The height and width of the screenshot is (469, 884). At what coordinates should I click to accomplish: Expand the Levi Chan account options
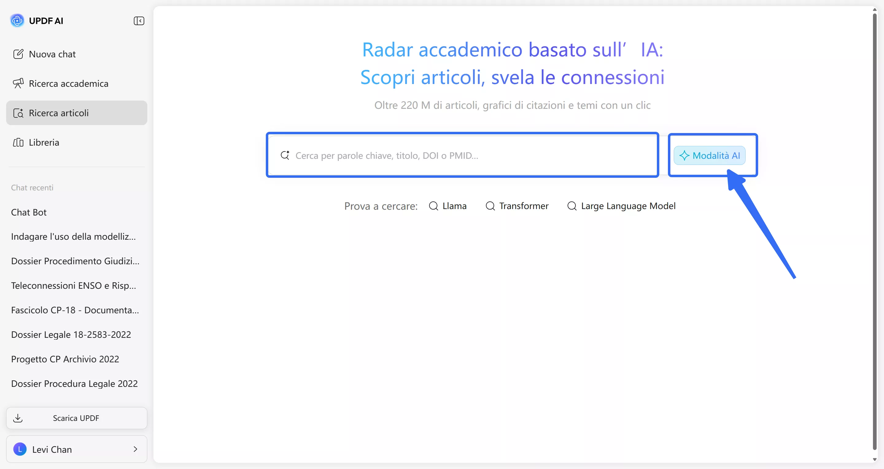(x=135, y=449)
